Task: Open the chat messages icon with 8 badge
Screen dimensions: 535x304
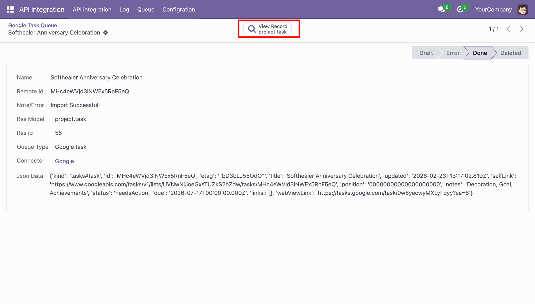Action: (x=441, y=9)
